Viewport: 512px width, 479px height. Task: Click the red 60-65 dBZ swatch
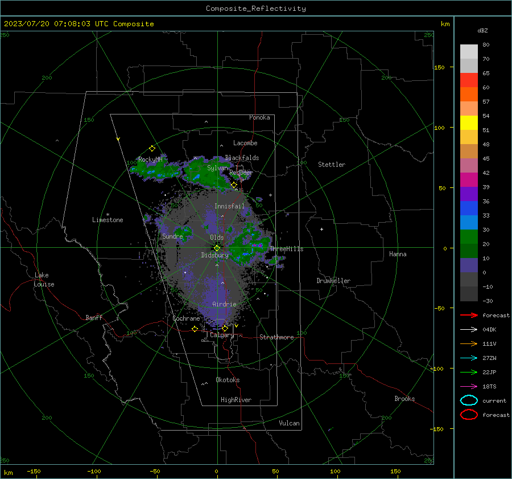point(469,80)
